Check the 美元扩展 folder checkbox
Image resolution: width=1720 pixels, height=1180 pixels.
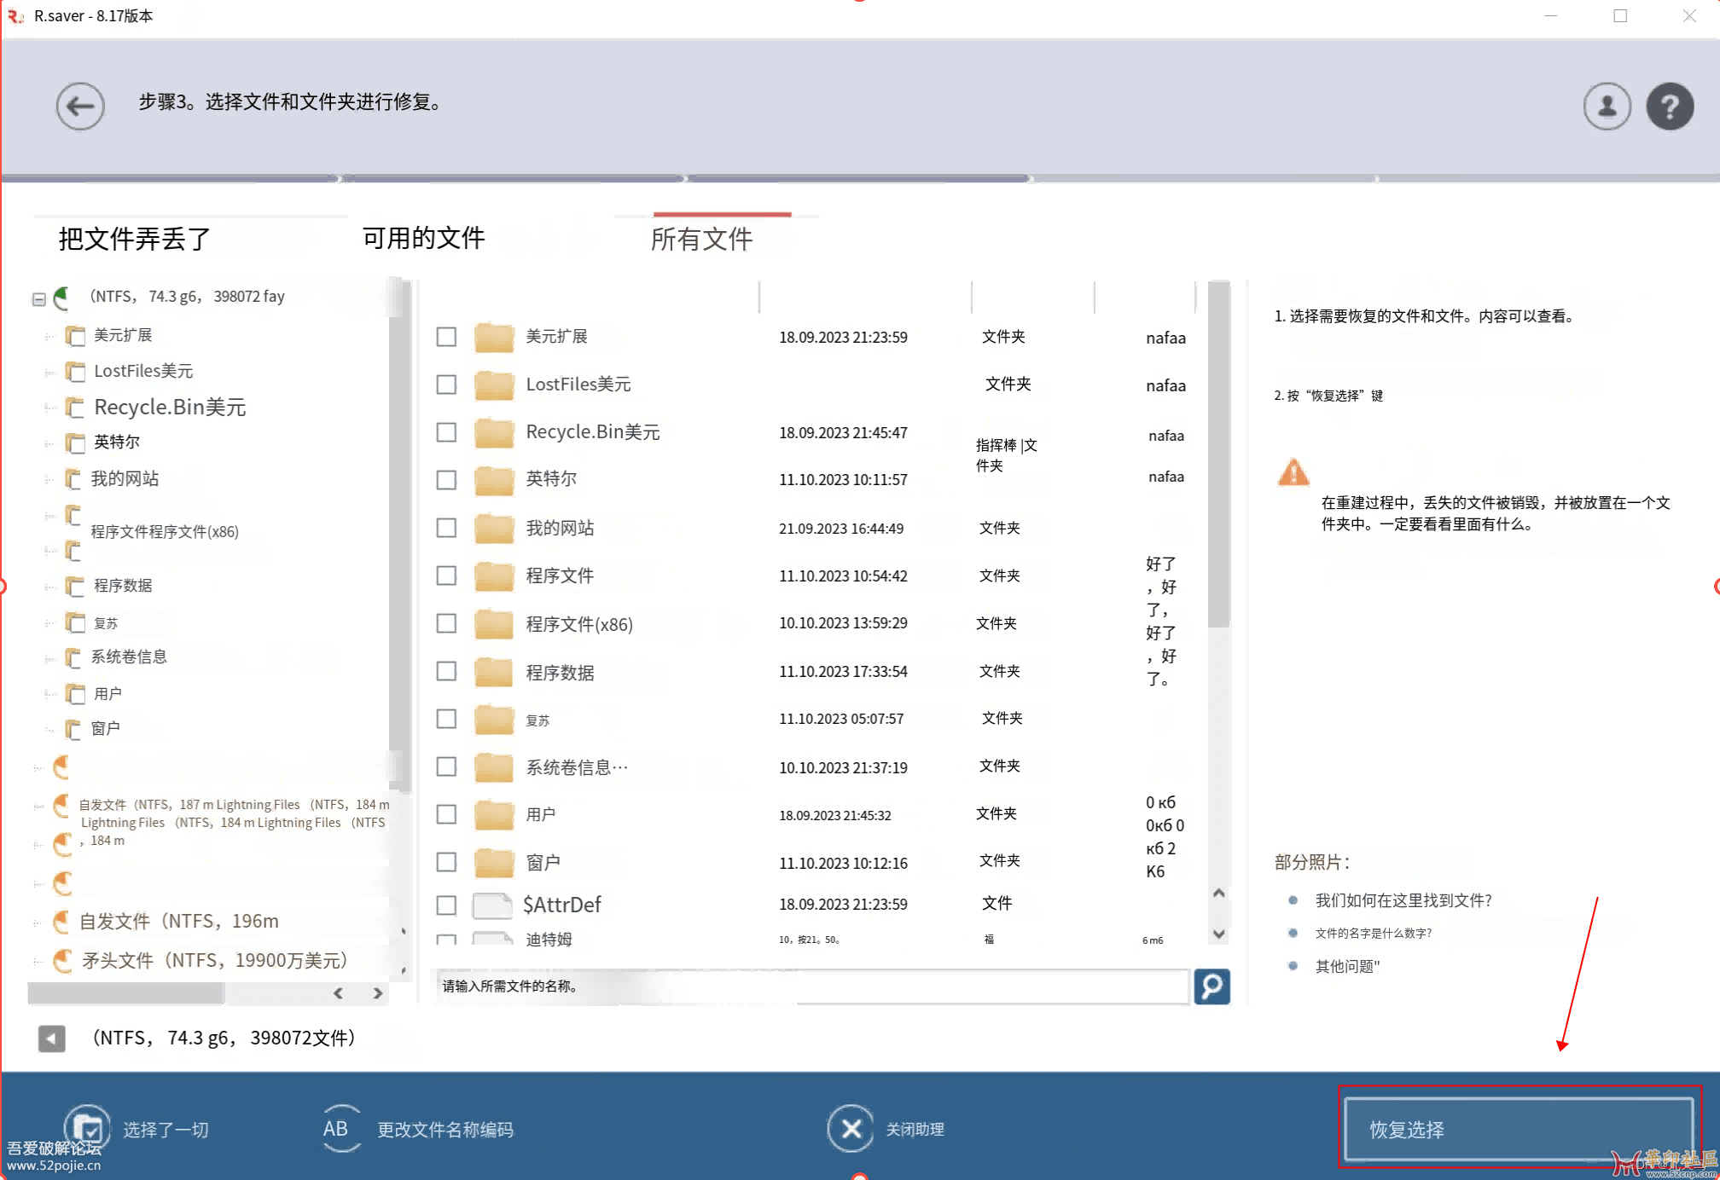446,337
